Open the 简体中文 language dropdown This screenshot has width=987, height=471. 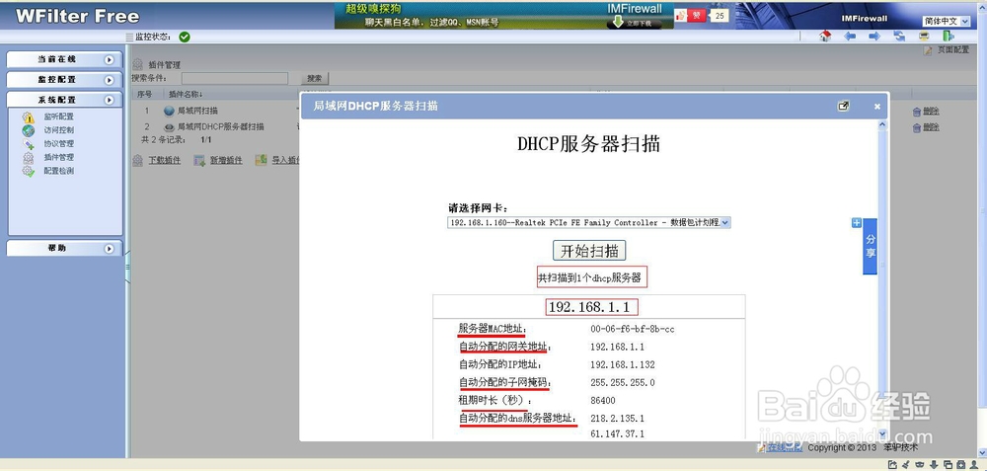[947, 21]
